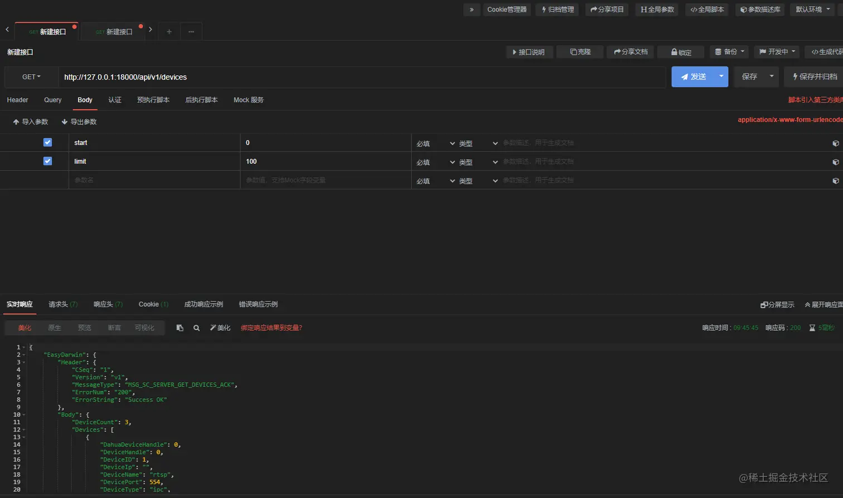Switch to 请求头 response tab
This screenshot has width=843, height=498.
point(63,304)
